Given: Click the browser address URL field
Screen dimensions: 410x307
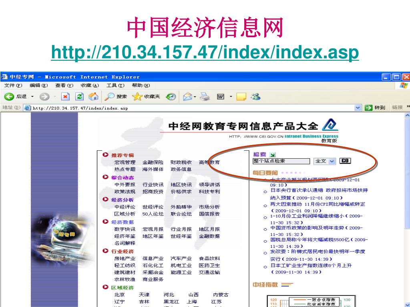Looking at the screenshot, I should pyautogui.click(x=193, y=108).
